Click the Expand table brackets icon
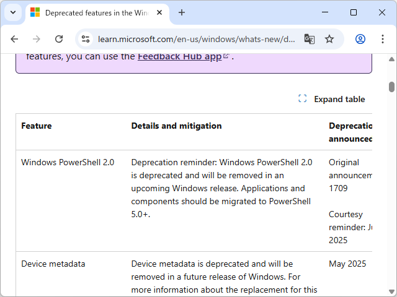 [302, 99]
